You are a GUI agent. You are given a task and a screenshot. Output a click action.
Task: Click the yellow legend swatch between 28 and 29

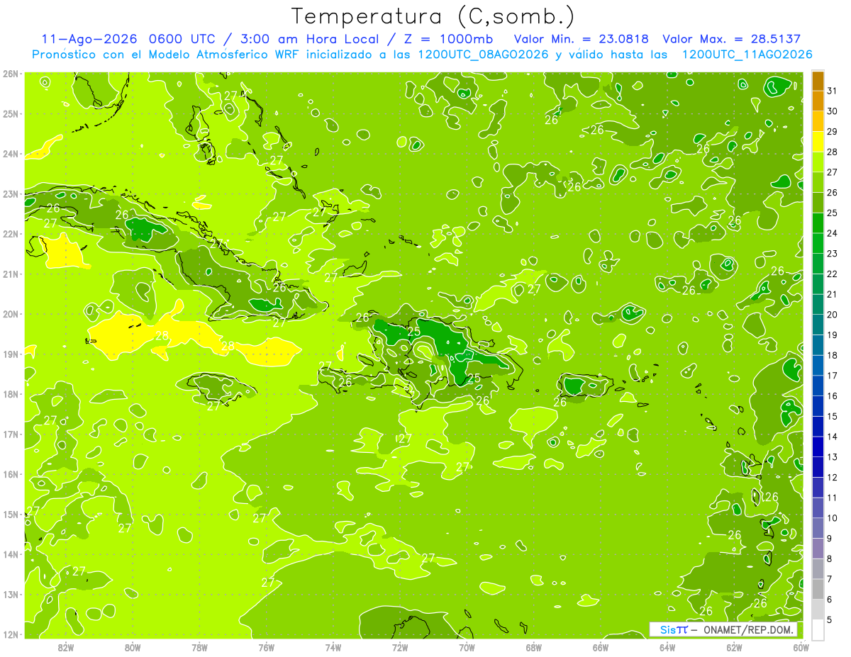click(818, 141)
